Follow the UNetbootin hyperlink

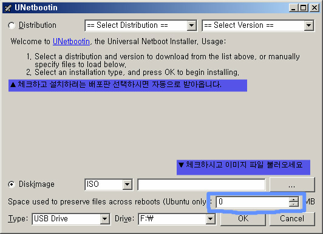pos(71,42)
